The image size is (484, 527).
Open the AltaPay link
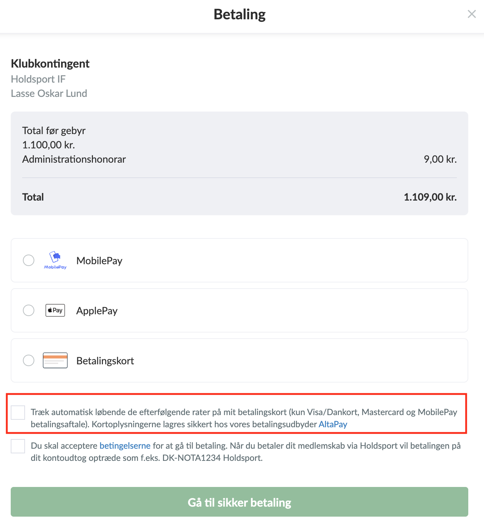[333, 424]
